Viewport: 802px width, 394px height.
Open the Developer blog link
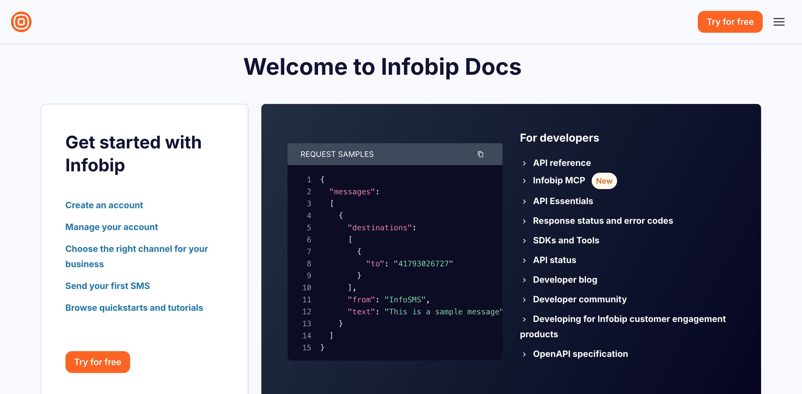pos(565,280)
